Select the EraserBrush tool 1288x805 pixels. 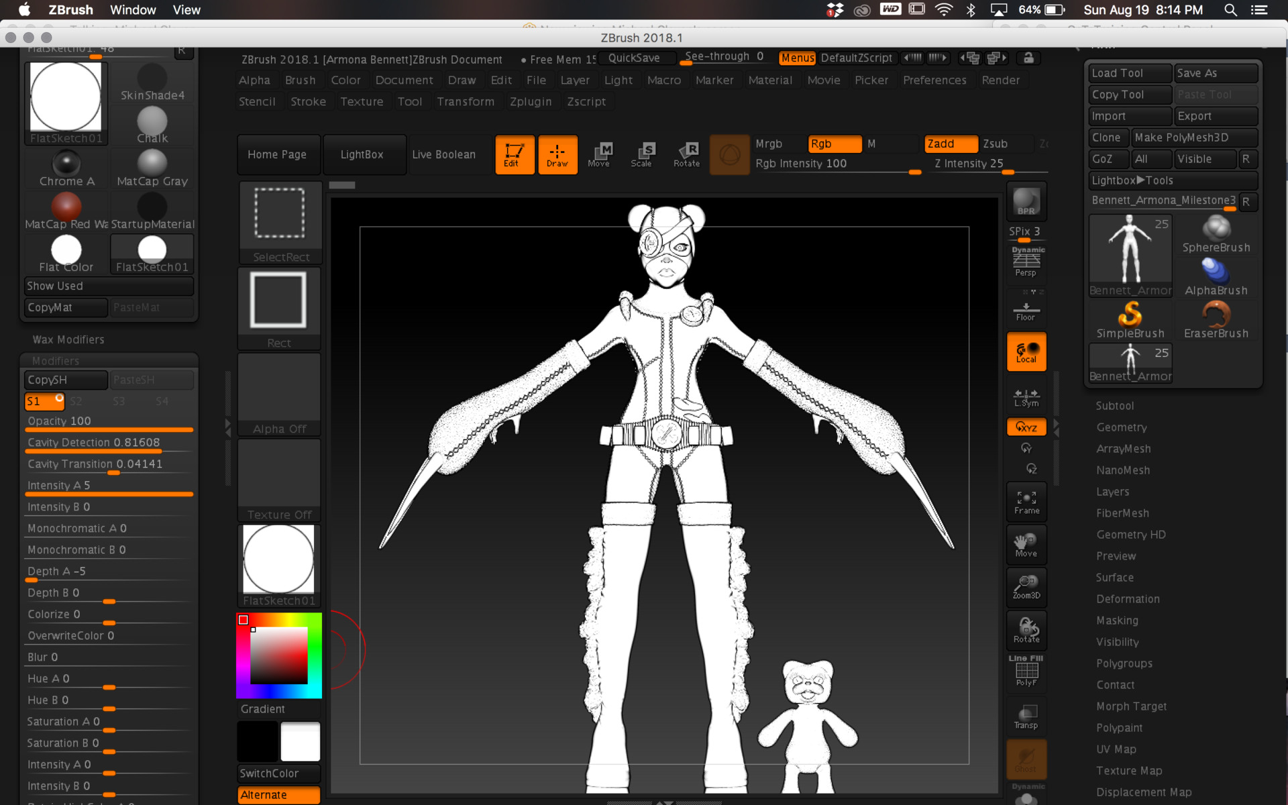(x=1216, y=315)
